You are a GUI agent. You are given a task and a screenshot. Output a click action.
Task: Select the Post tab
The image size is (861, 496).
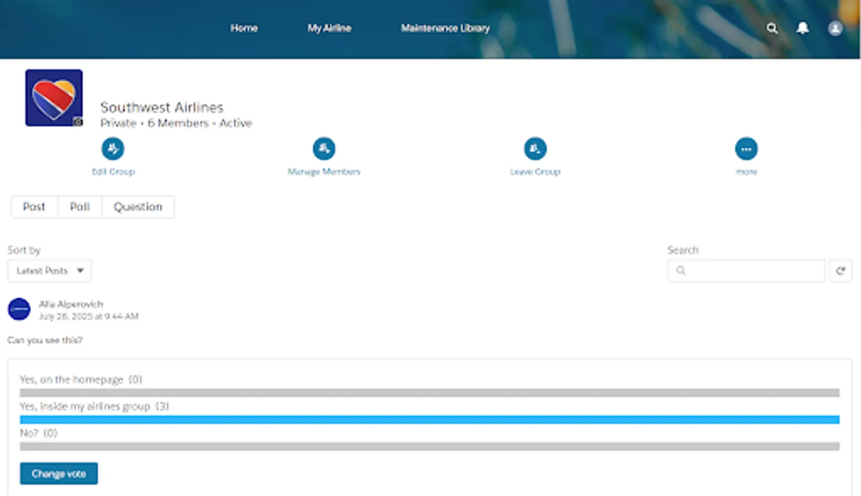pyautogui.click(x=34, y=207)
